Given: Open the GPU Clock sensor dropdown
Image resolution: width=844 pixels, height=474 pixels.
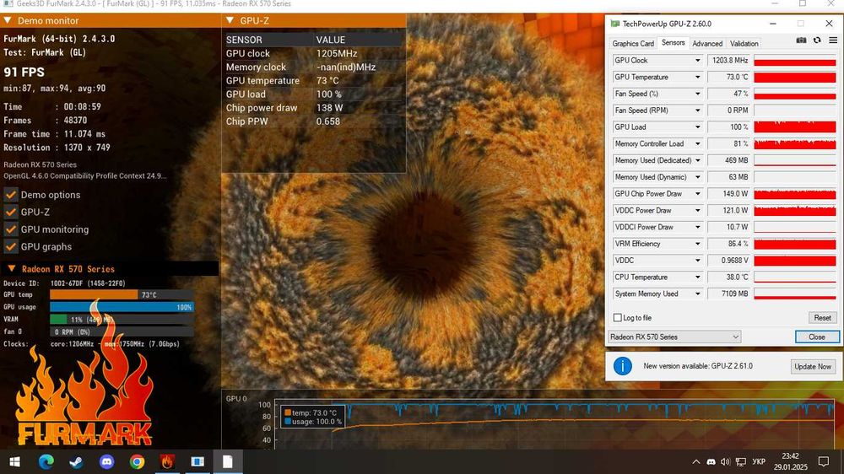Looking at the screenshot, I should tap(698, 60).
